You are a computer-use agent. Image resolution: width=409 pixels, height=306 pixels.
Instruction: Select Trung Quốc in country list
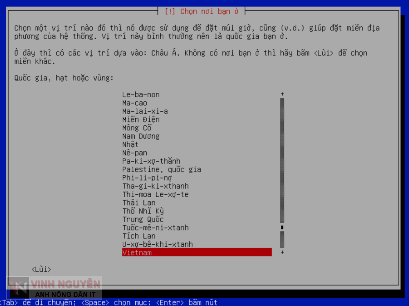(x=143, y=219)
